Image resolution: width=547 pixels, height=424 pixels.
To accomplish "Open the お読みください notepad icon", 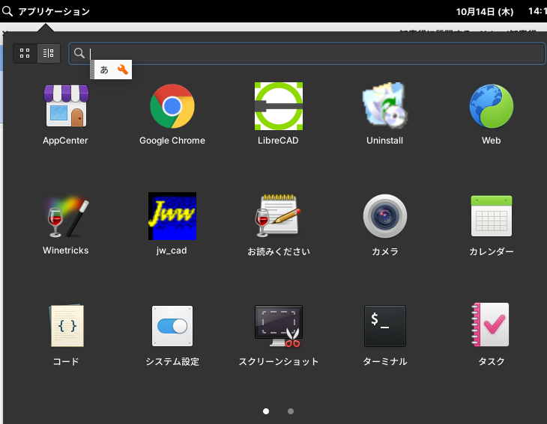I will (279, 215).
